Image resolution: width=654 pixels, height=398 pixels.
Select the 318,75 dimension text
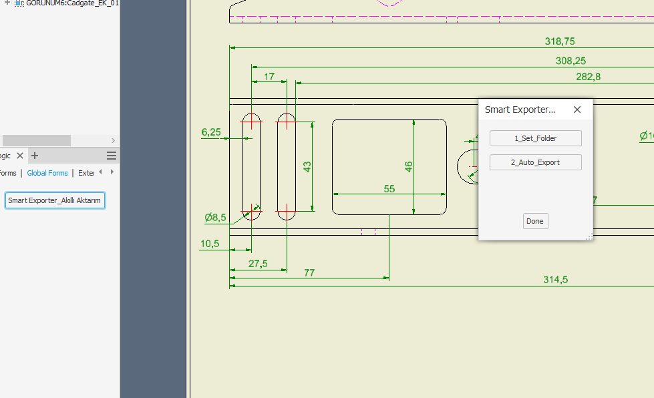[560, 41]
